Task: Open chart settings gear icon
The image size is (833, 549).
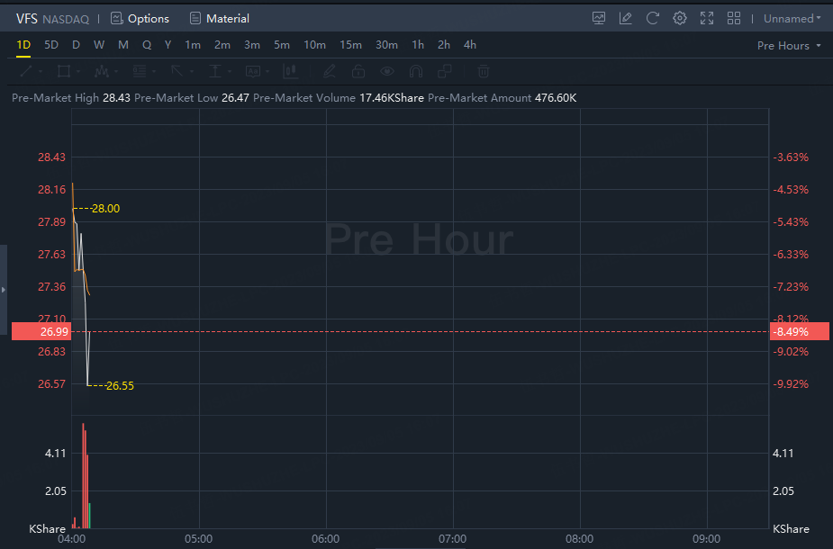Action: (680, 19)
